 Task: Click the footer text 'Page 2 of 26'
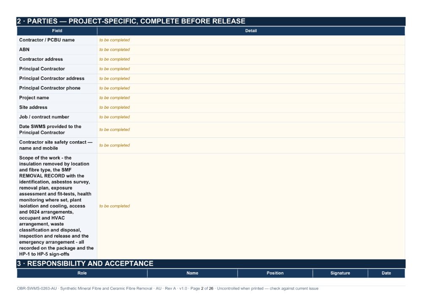(x=202, y=289)
